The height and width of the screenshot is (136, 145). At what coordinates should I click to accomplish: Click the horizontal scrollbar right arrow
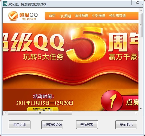click(x=136, y=113)
